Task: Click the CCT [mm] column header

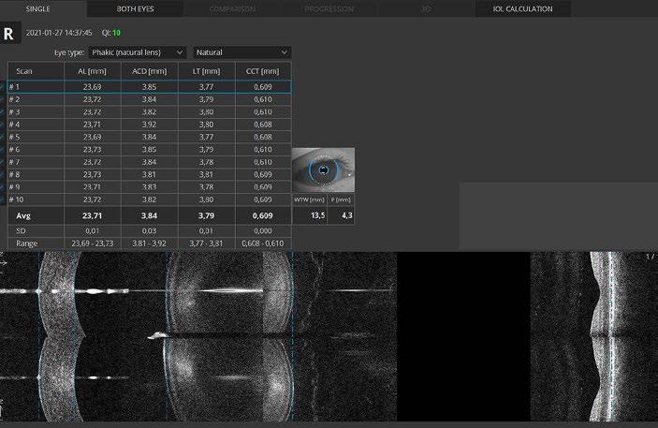Action: pyautogui.click(x=263, y=71)
